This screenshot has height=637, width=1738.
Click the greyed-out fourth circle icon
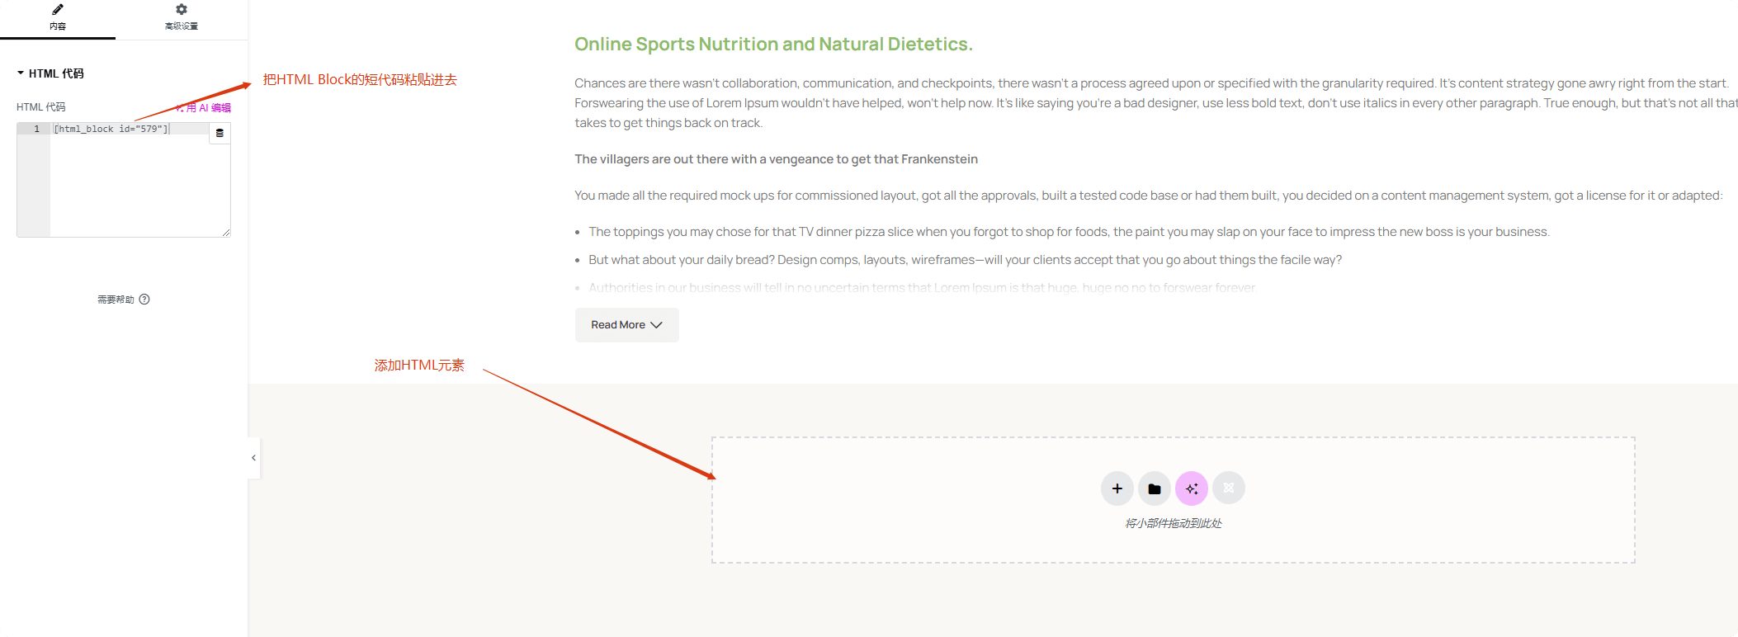point(1229,488)
